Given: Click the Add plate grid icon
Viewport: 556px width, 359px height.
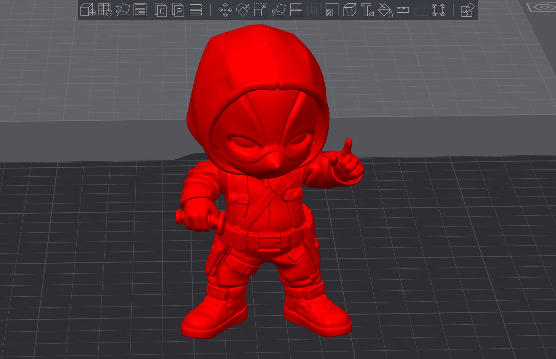Looking at the screenshot, I should [105, 9].
